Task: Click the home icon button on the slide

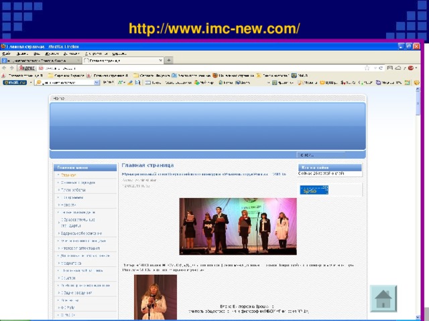Action: [x=383, y=298]
